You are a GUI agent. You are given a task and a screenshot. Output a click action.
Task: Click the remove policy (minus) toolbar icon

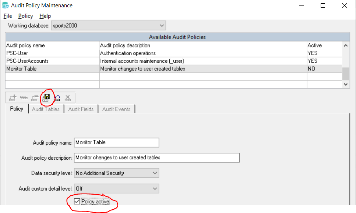tap(35, 98)
